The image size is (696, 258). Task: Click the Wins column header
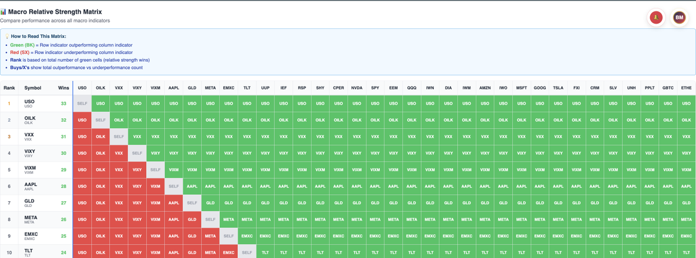[x=63, y=88]
